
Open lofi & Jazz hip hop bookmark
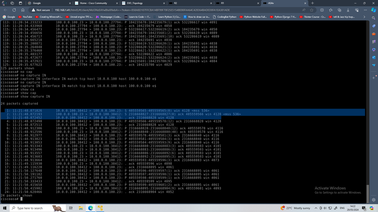[x=342, y=17]
